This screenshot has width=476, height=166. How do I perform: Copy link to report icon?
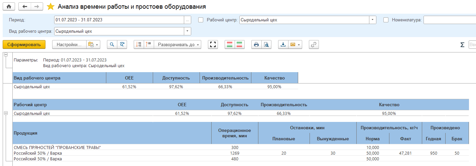click(x=313, y=44)
